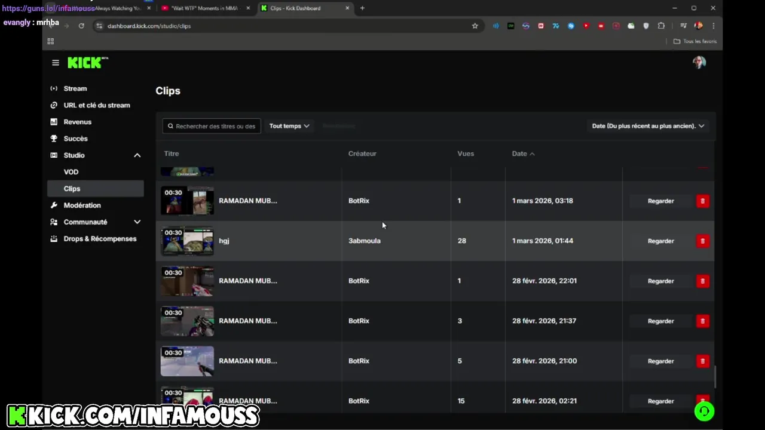Viewport: 765px width, 430px height.
Task: Click the Créateur column header
Action: click(x=362, y=153)
